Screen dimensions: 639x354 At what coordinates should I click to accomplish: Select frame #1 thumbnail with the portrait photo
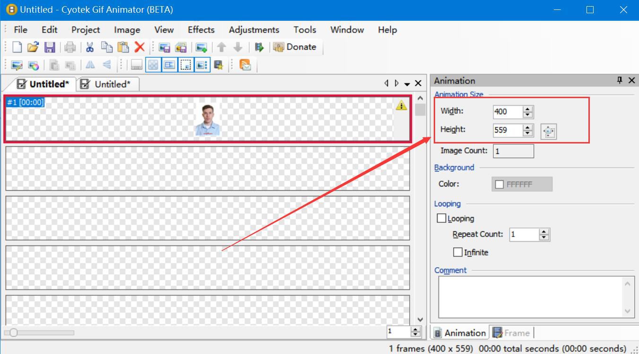208,118
